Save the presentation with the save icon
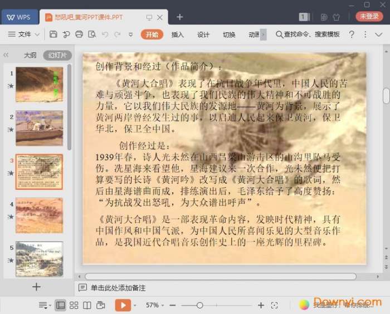 coord(53,34)
